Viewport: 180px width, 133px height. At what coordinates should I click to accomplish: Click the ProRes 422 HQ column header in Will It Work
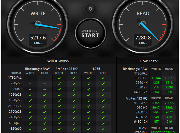point(66,69)
